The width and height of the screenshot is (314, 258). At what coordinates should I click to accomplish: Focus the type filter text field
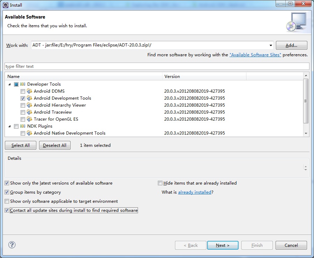[x=157, y=66]
